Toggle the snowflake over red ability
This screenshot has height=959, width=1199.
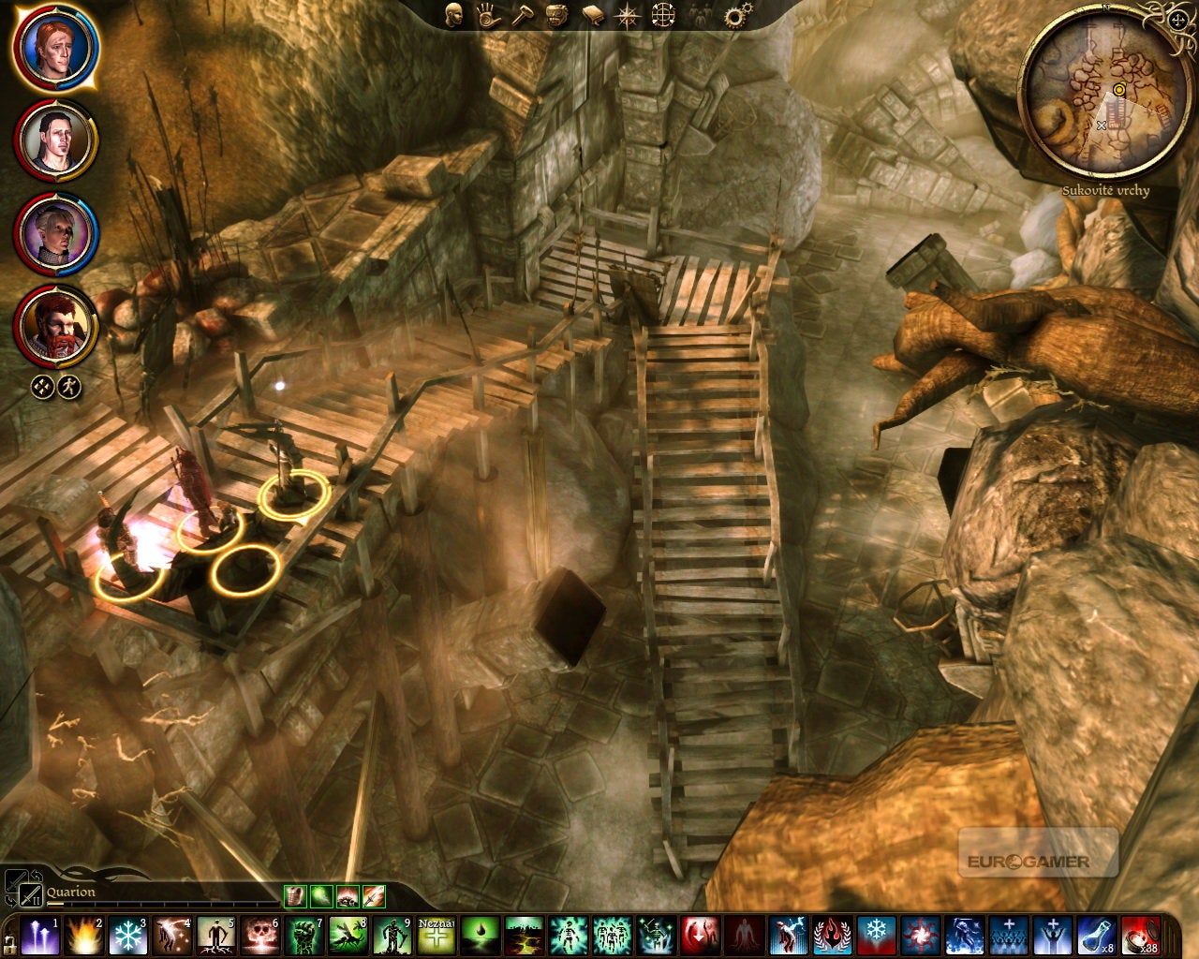877,936
